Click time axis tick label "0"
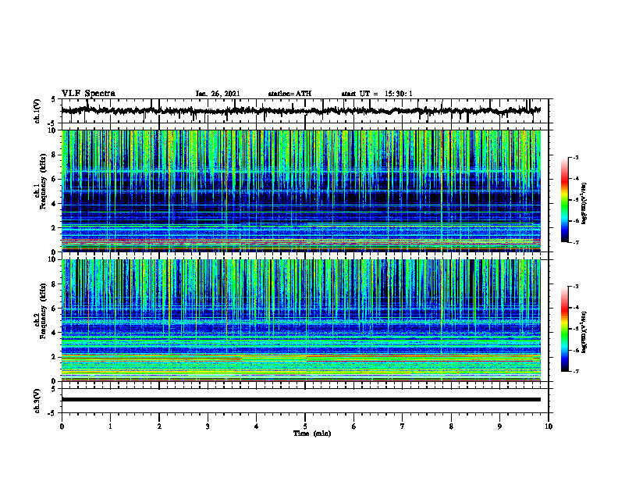The width and height of the screenshot is (618, 478). (62, 426)
